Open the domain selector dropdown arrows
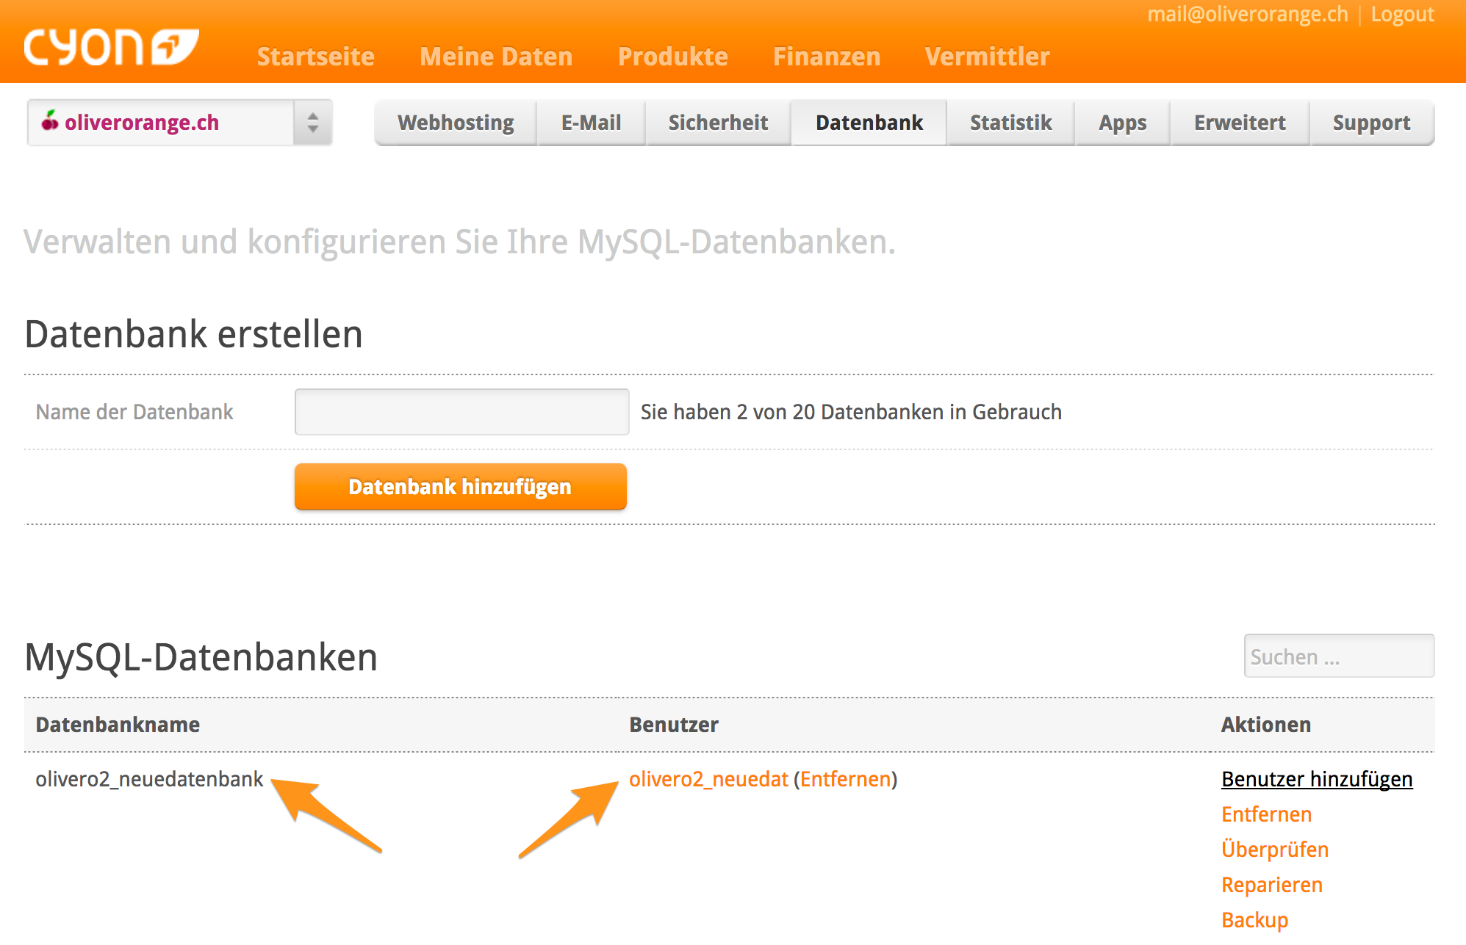The image size is (1466, 945). click(x=313, y=123)
